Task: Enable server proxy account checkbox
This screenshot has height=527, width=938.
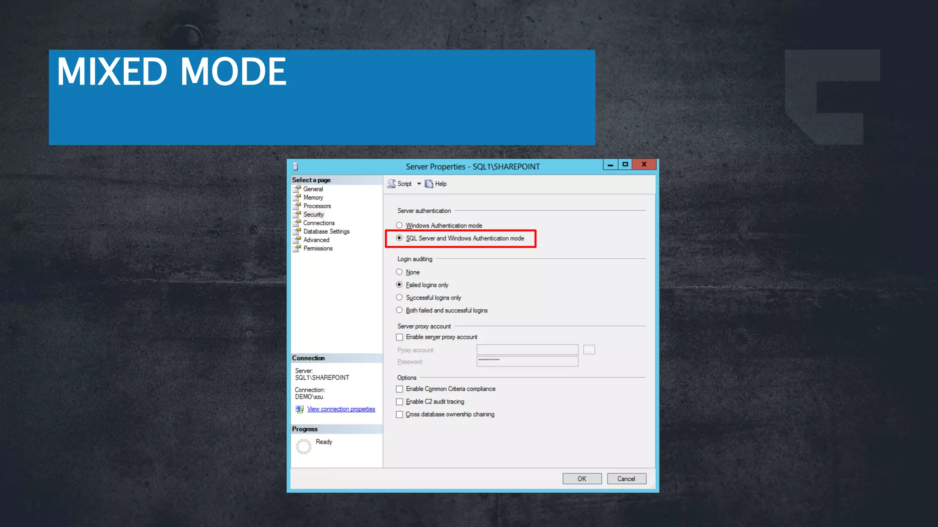Action: (x=399, y=337)
